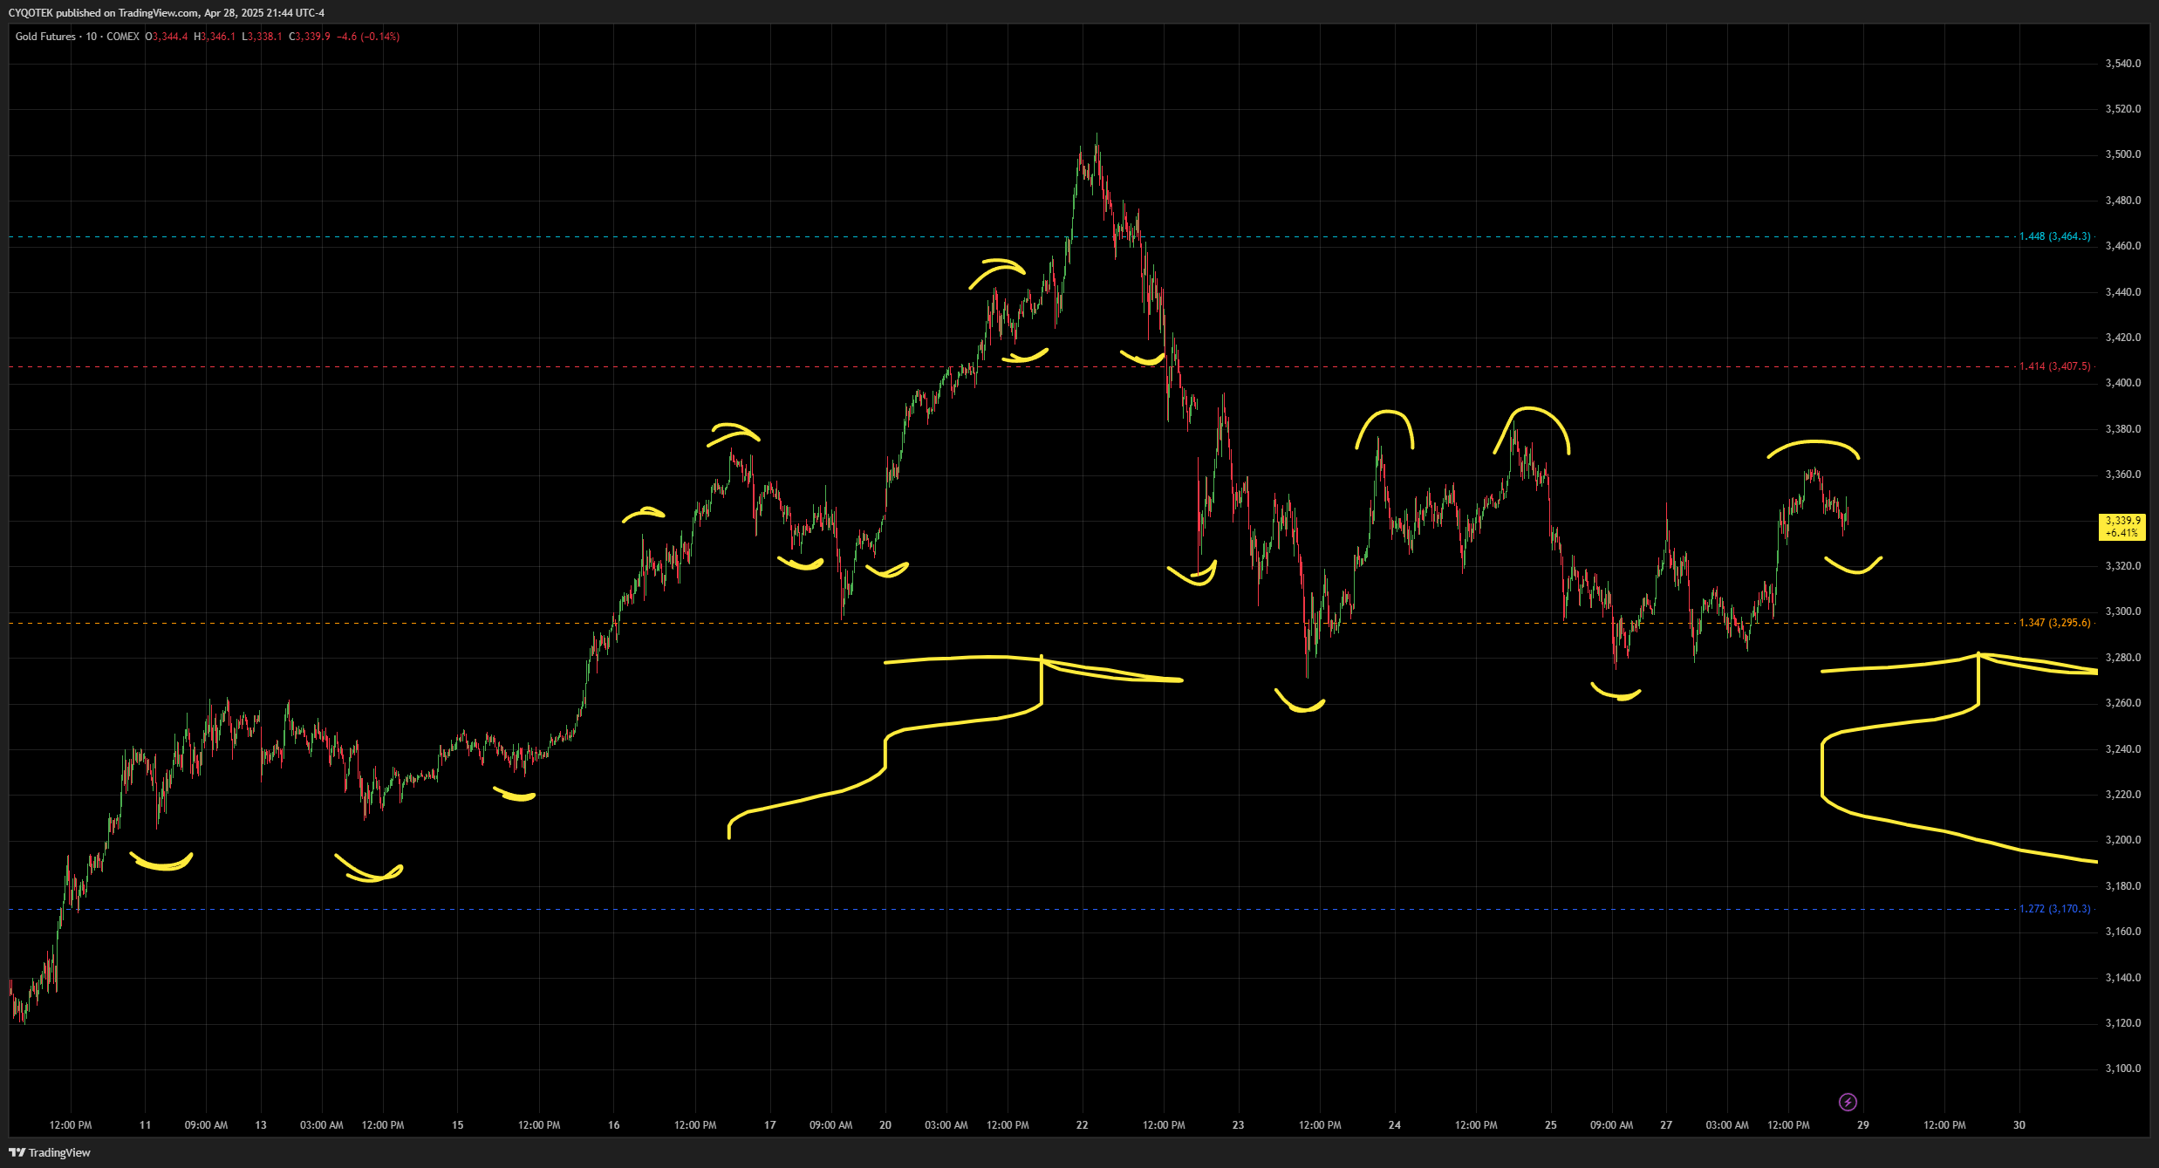Click the 3,180.0 price axis label
Screen dimensions: 2159x1168
tap(2122, 886)
